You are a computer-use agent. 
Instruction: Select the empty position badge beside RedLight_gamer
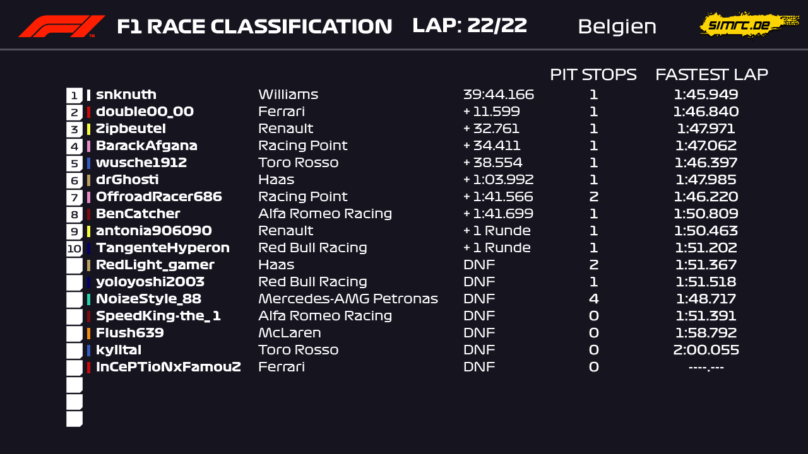pos(74,265)
